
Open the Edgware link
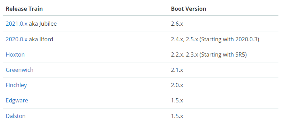click(17, 100)
